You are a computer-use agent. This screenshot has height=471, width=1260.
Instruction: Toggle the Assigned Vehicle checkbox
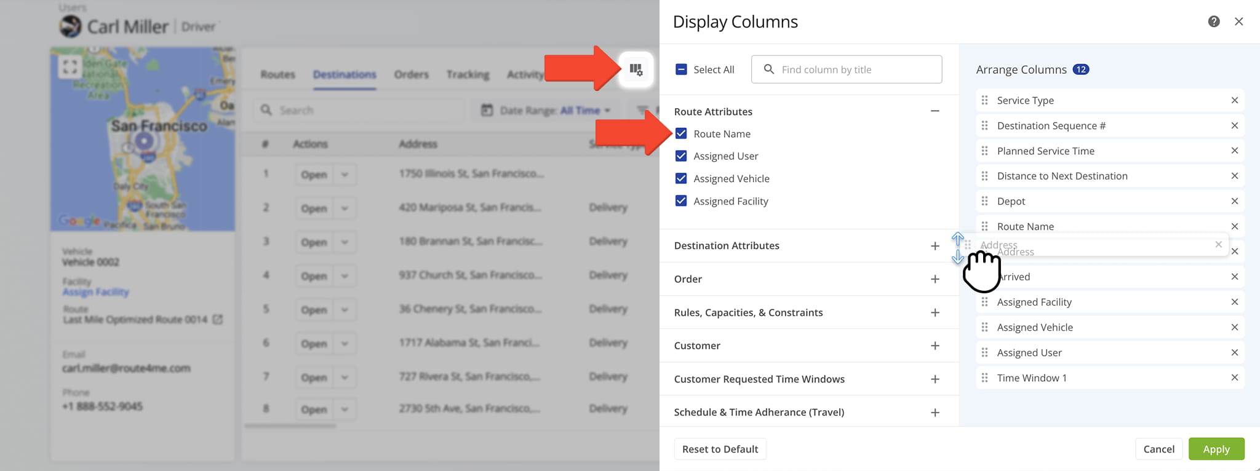681,178
